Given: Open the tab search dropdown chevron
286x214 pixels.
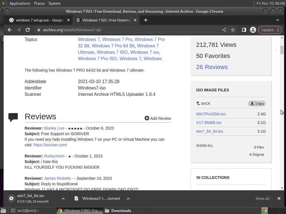Looking at the screenshot, I should (x=278, y=20).
